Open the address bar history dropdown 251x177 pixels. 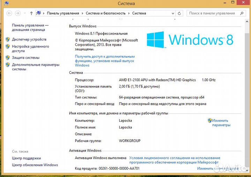[x=173, y=14]
